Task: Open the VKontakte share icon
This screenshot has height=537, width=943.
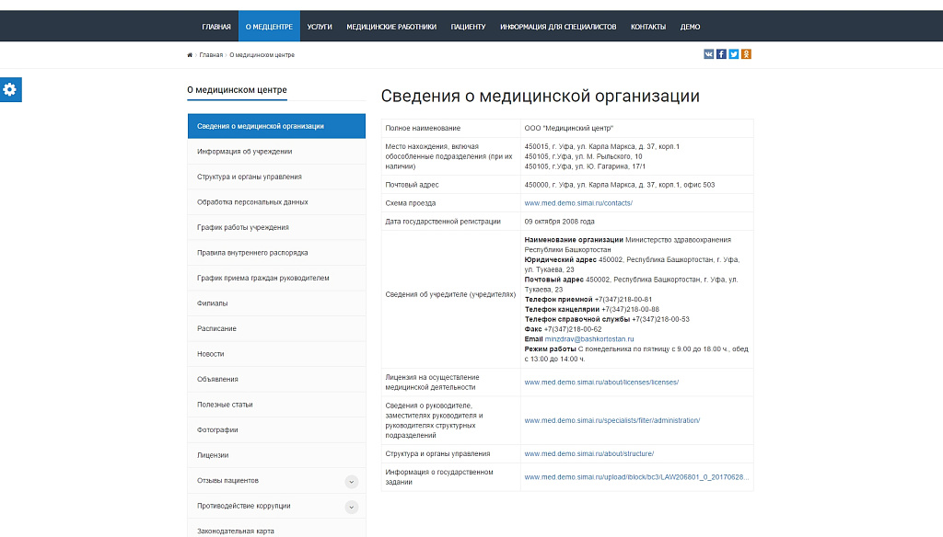Action: [707, 54]
